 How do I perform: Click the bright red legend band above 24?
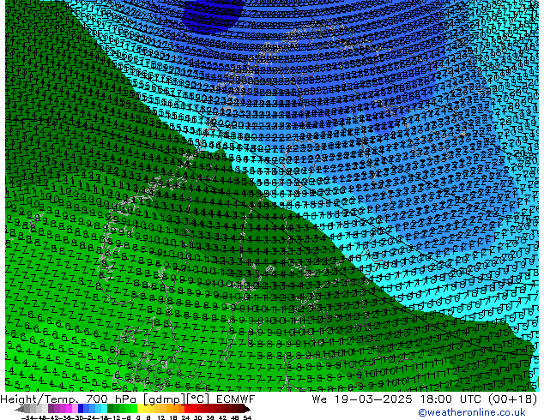(187, 409)
